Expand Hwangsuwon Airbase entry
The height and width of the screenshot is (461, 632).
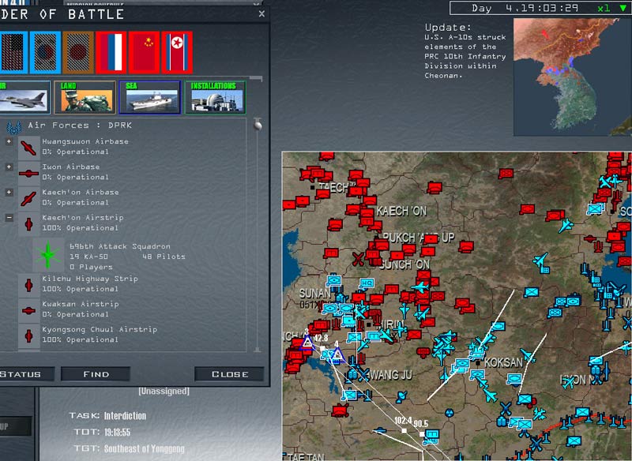pos(9,142)
